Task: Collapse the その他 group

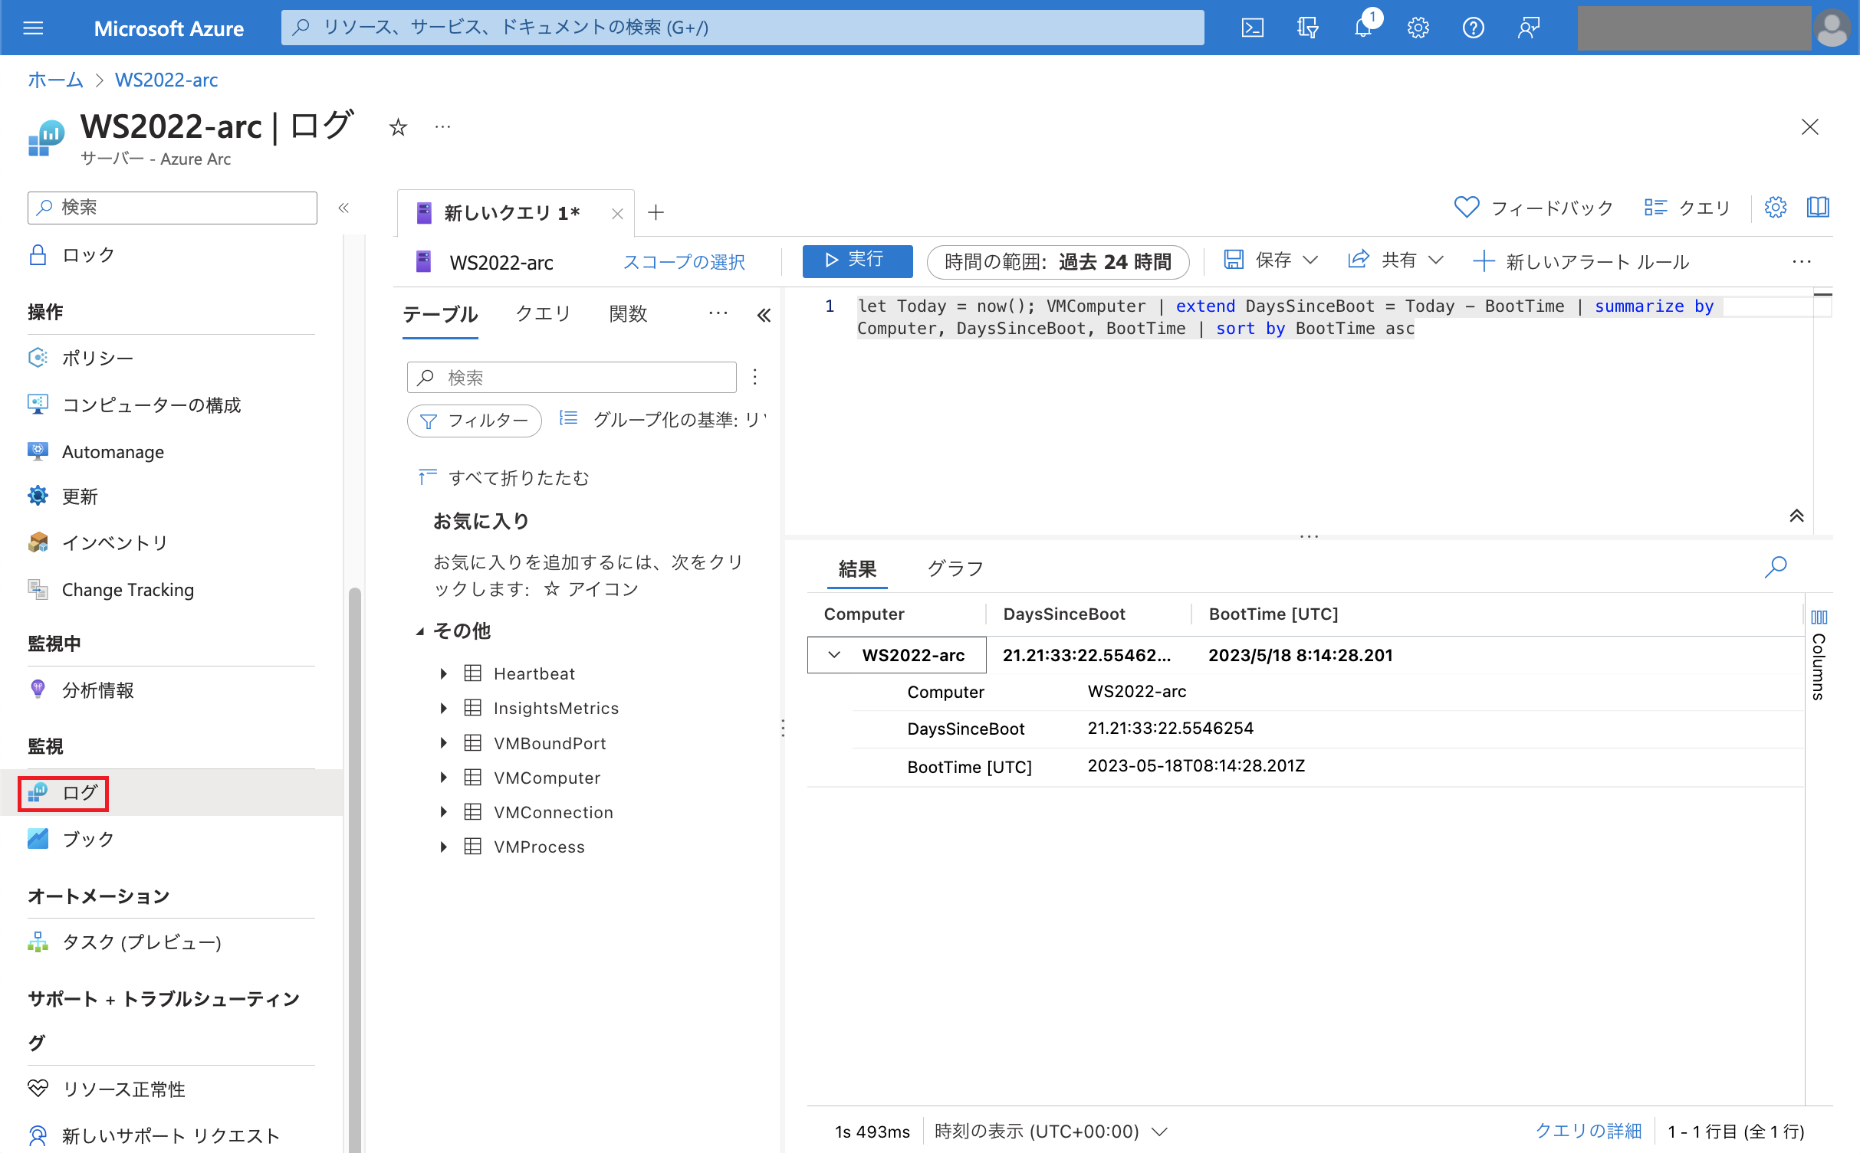Action: pyautogui.click(x=420, y=631)
